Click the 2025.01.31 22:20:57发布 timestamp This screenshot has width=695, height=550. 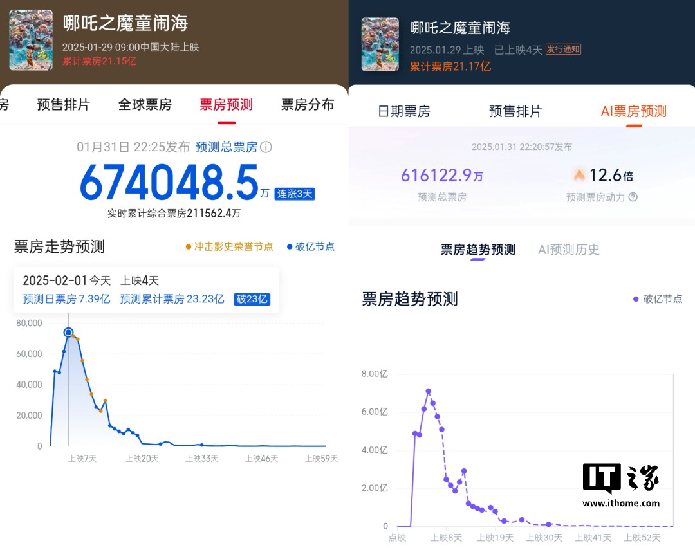point(522,147)
